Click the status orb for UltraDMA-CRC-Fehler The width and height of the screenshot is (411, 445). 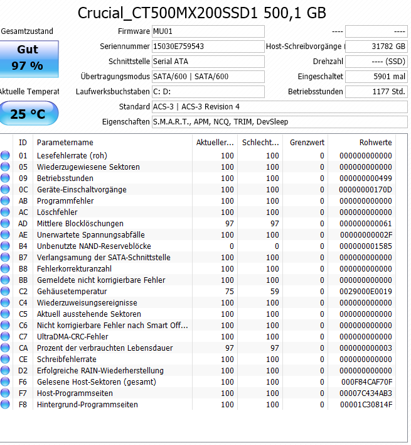pyautogui.click(x=5, y=336)
